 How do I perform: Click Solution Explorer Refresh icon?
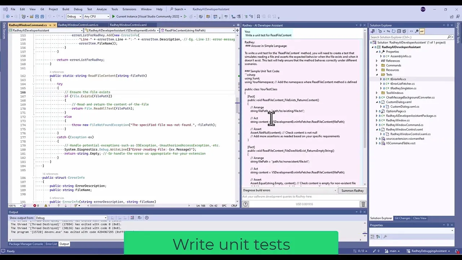(x=394, y=31)
